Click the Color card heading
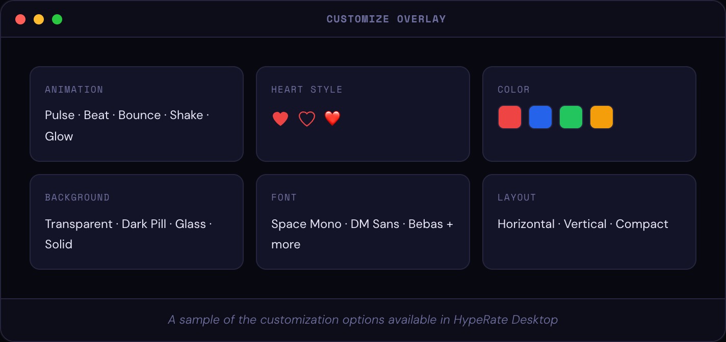726x342 pixels. (x=513, y=90)
